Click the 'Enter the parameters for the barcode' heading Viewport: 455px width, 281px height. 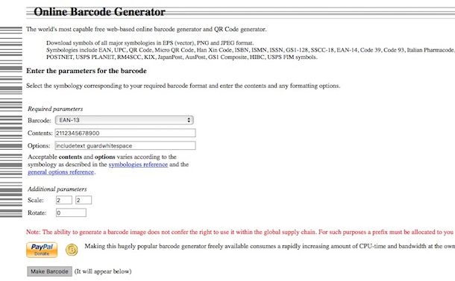[x=87, y=71]
